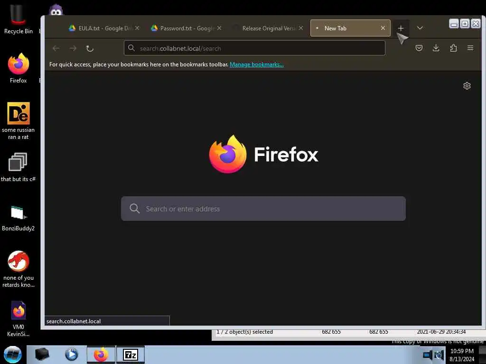
Task: Select the New Tab tab
Action: (350, 28)
